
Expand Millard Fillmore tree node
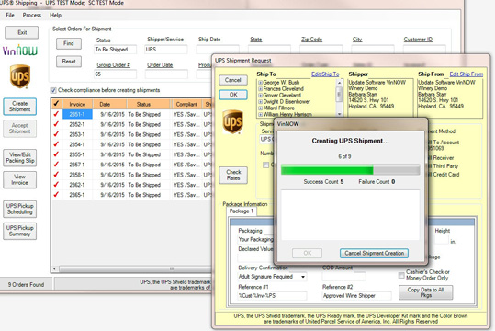pyautogui.click(x=261, y=108)
